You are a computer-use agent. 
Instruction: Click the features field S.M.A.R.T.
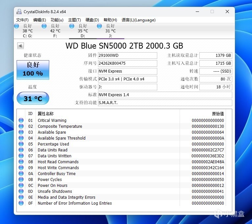tap(165, 103)
